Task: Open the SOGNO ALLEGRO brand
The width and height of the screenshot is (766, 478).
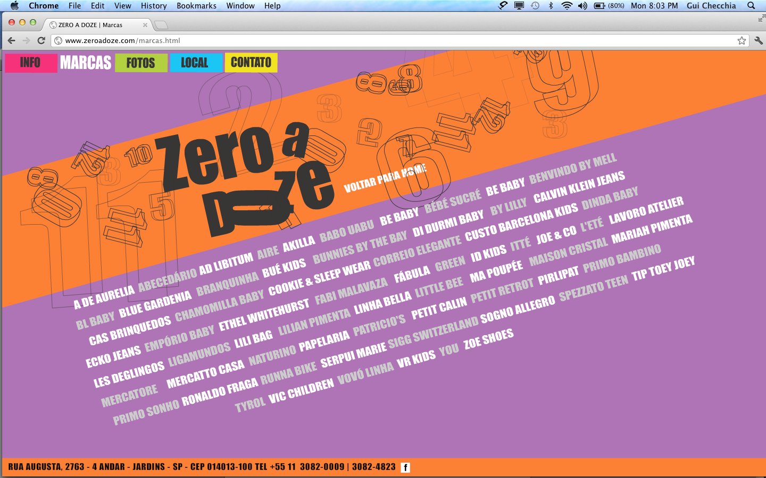Action: (x=518, y=310)
